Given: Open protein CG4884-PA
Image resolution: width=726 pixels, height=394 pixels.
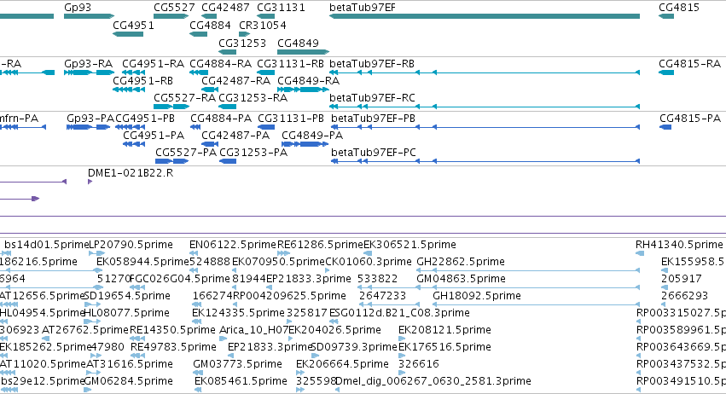Looking at the screenshot, I should pyautogui.click(x=195, y=127).
